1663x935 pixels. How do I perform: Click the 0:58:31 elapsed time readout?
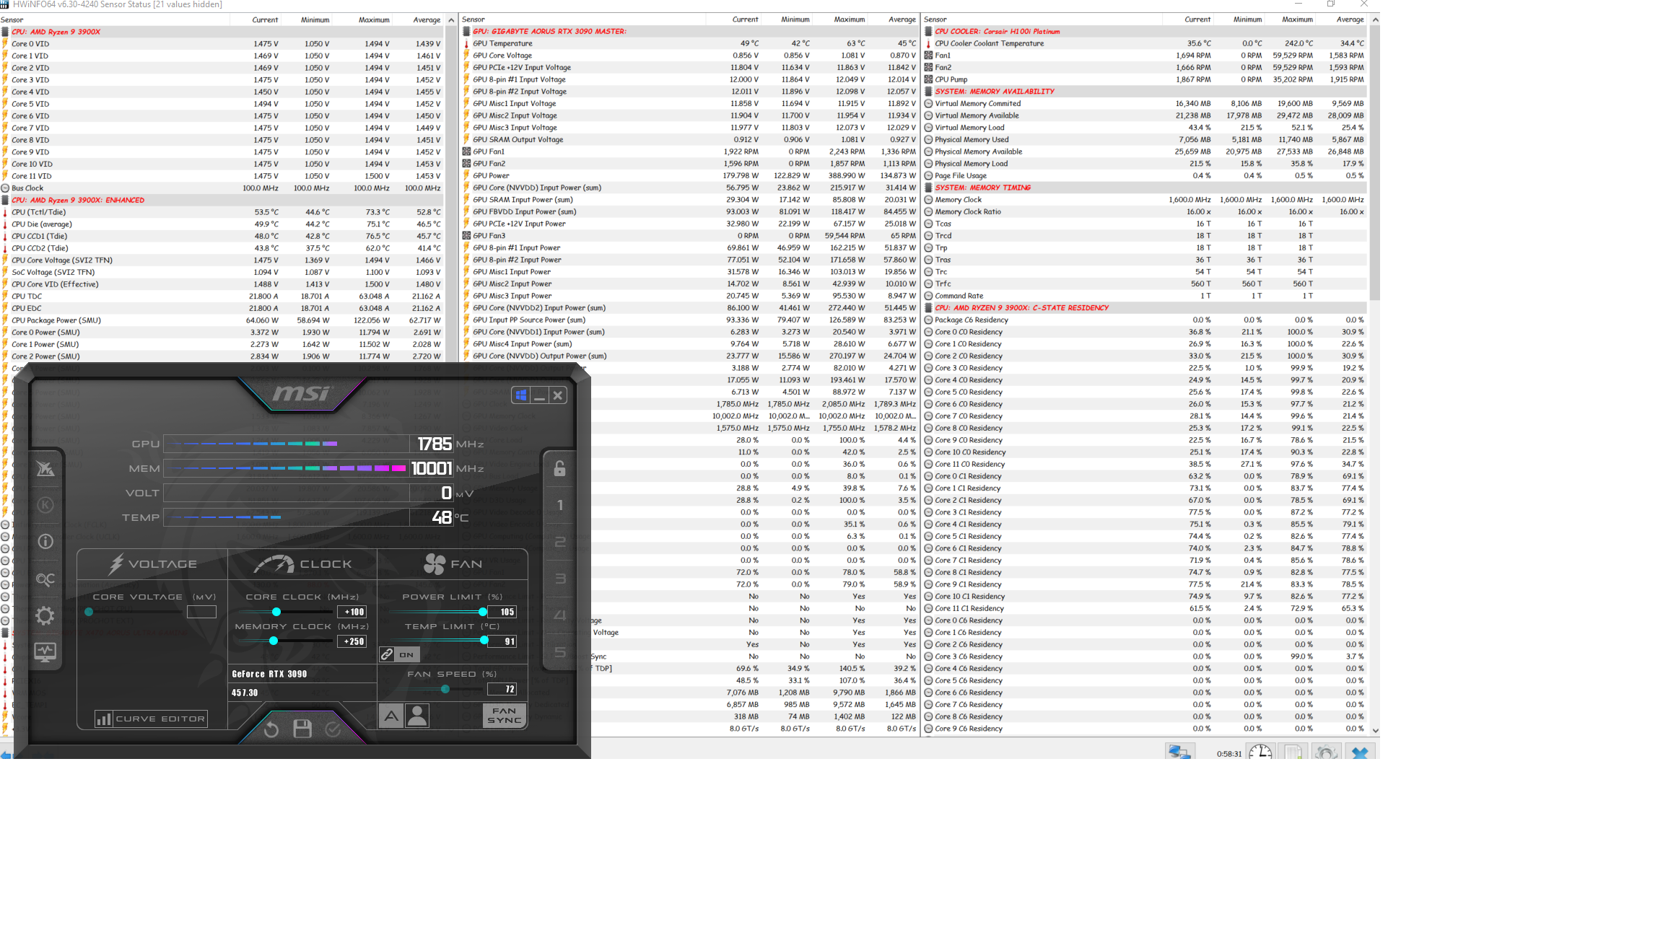coord(1228,754)
